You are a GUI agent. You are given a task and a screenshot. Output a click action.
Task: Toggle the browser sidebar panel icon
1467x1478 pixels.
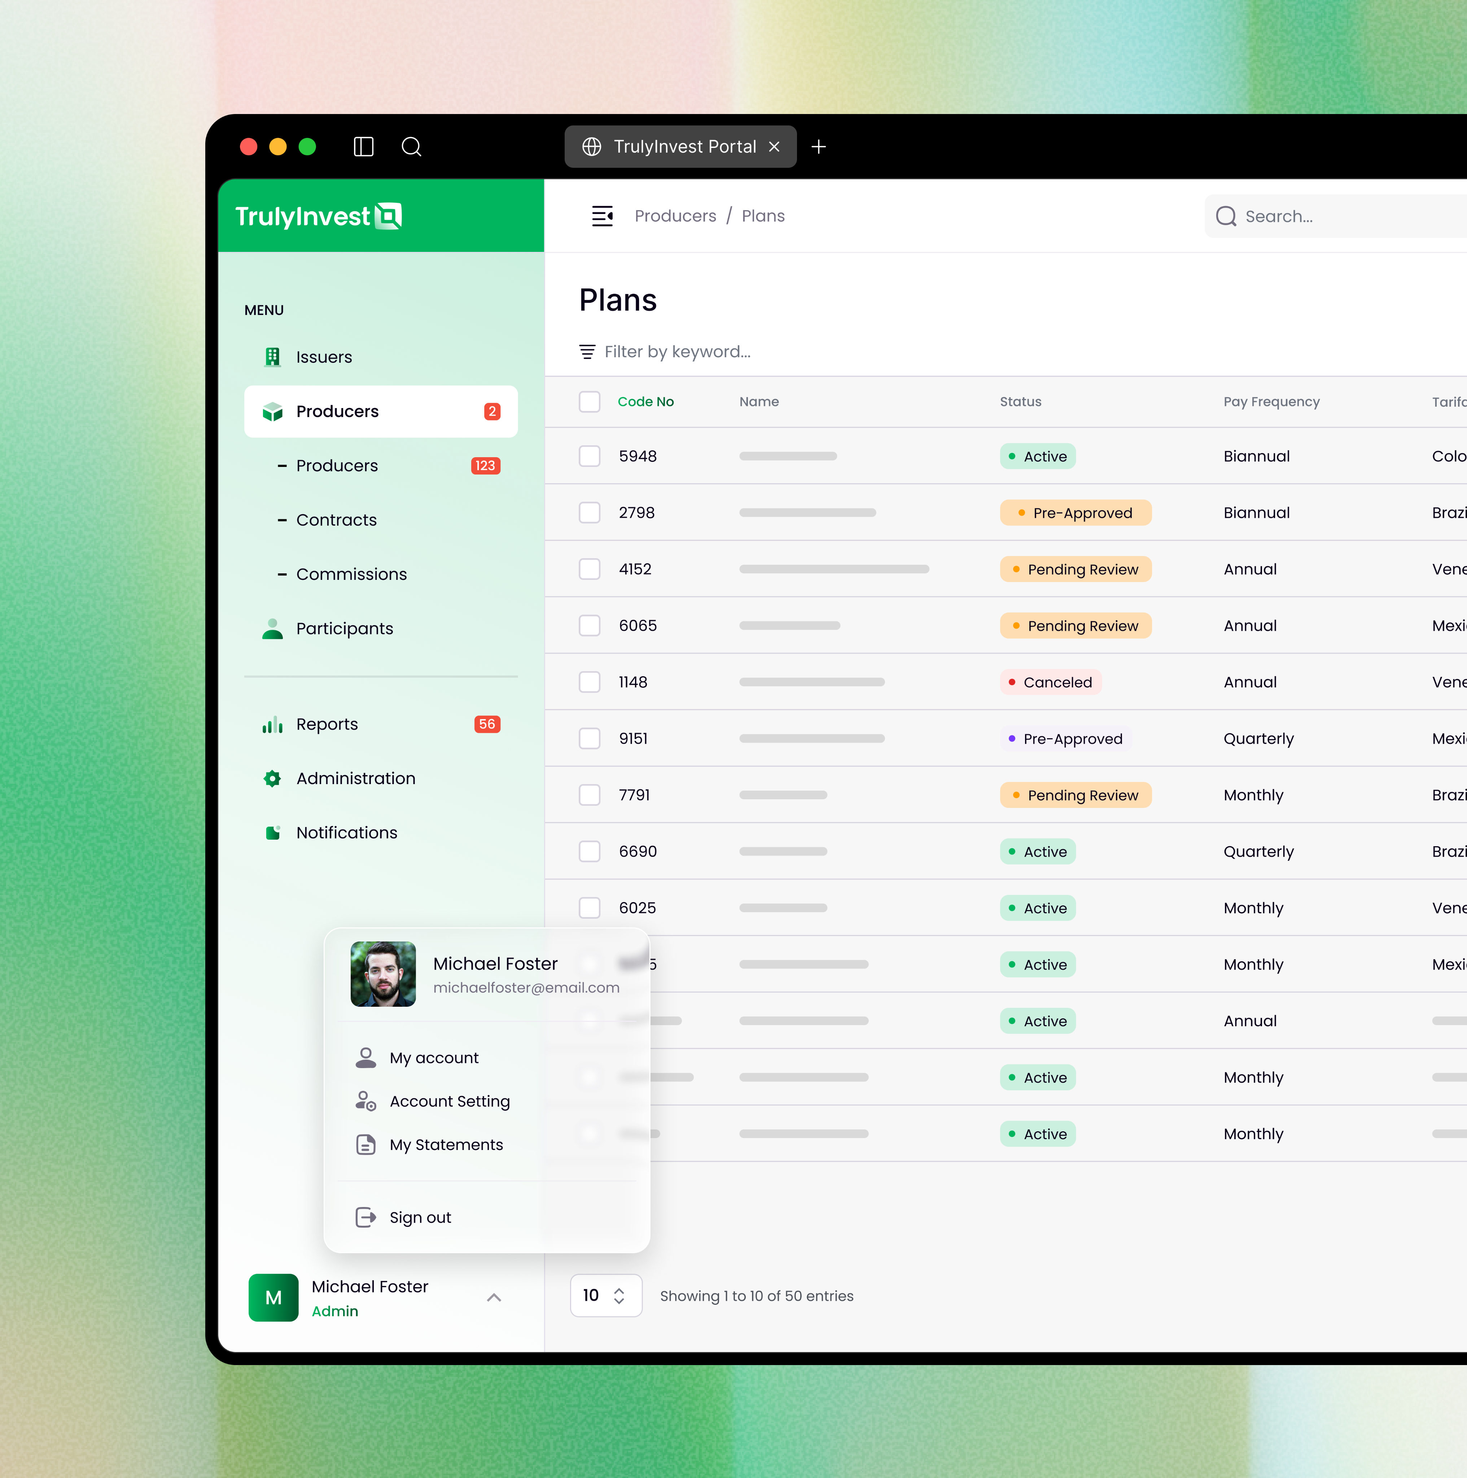coord(363,146)
